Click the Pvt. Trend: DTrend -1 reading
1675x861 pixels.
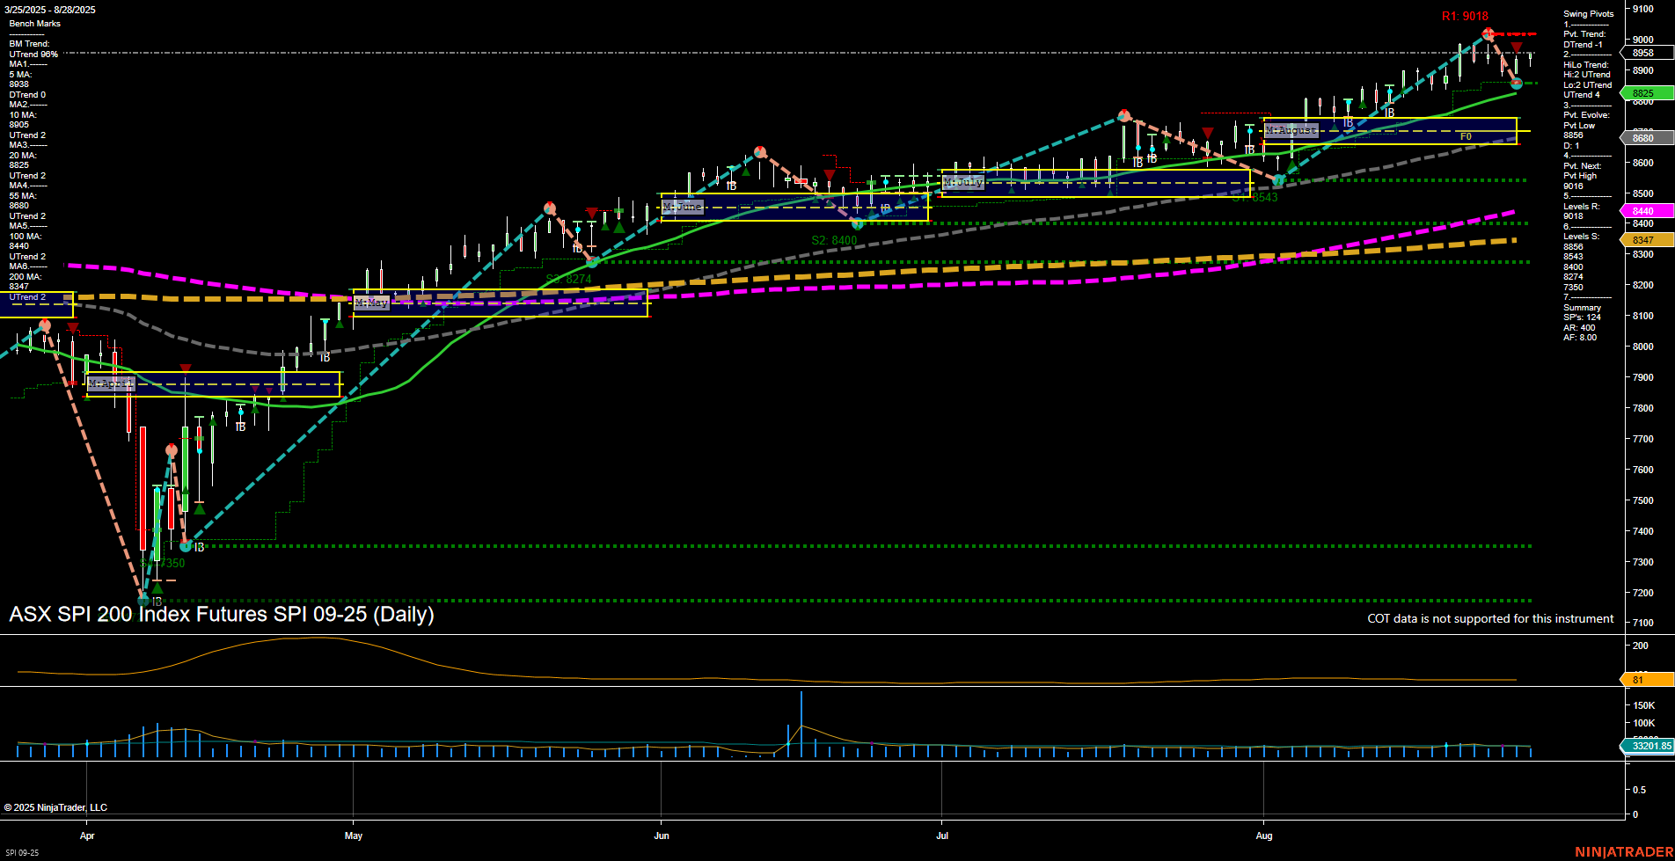tap(1584, 40)
